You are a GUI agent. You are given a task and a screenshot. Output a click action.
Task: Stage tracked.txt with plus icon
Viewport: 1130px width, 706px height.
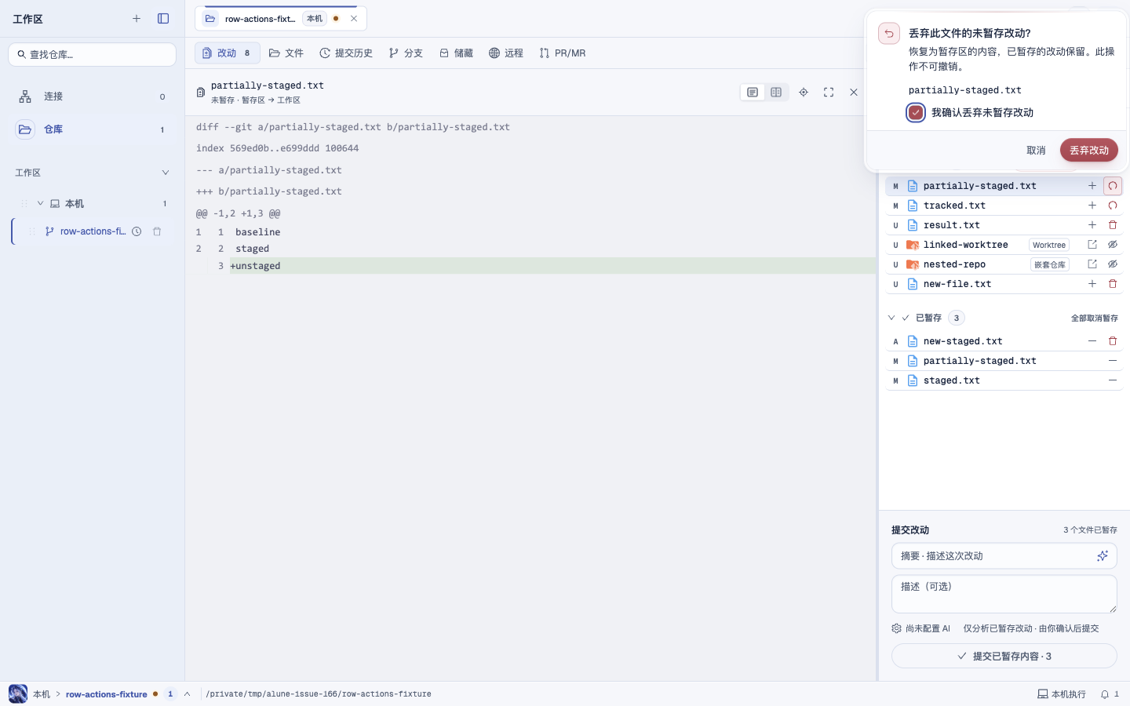tap(1092, 206)
